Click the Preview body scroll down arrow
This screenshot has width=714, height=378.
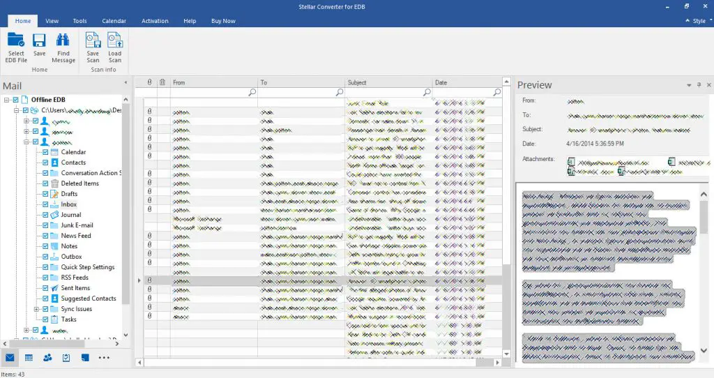click(704, 351)
